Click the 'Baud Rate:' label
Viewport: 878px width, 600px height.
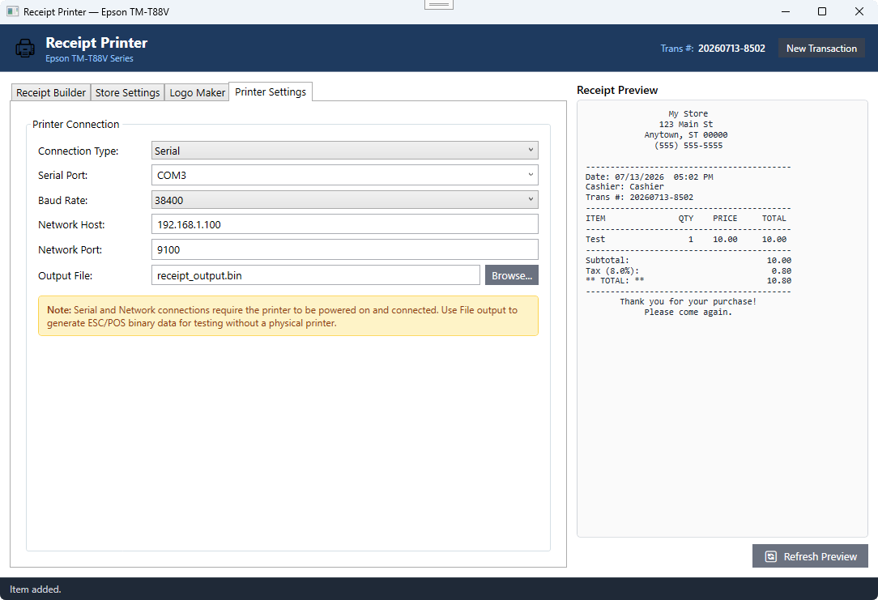(x=62, y=200)
